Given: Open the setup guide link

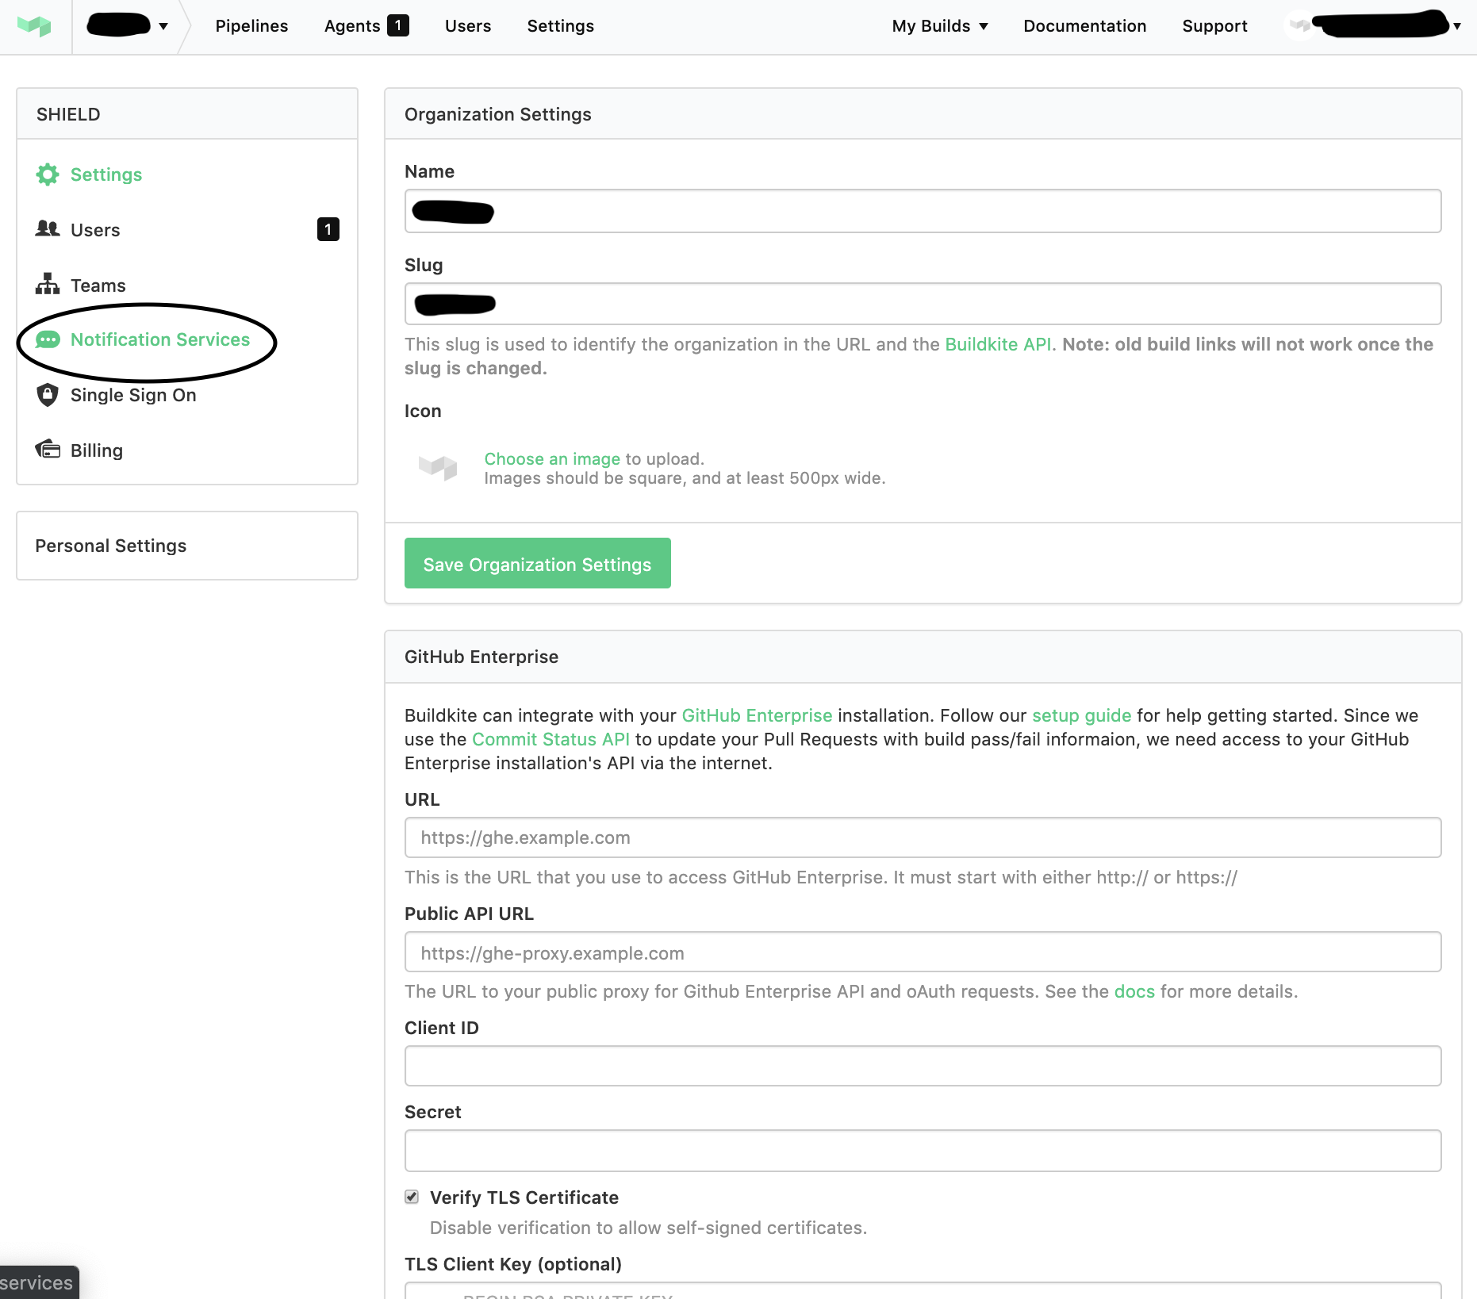Looking at the screenshot, I should click(1081, 715).
